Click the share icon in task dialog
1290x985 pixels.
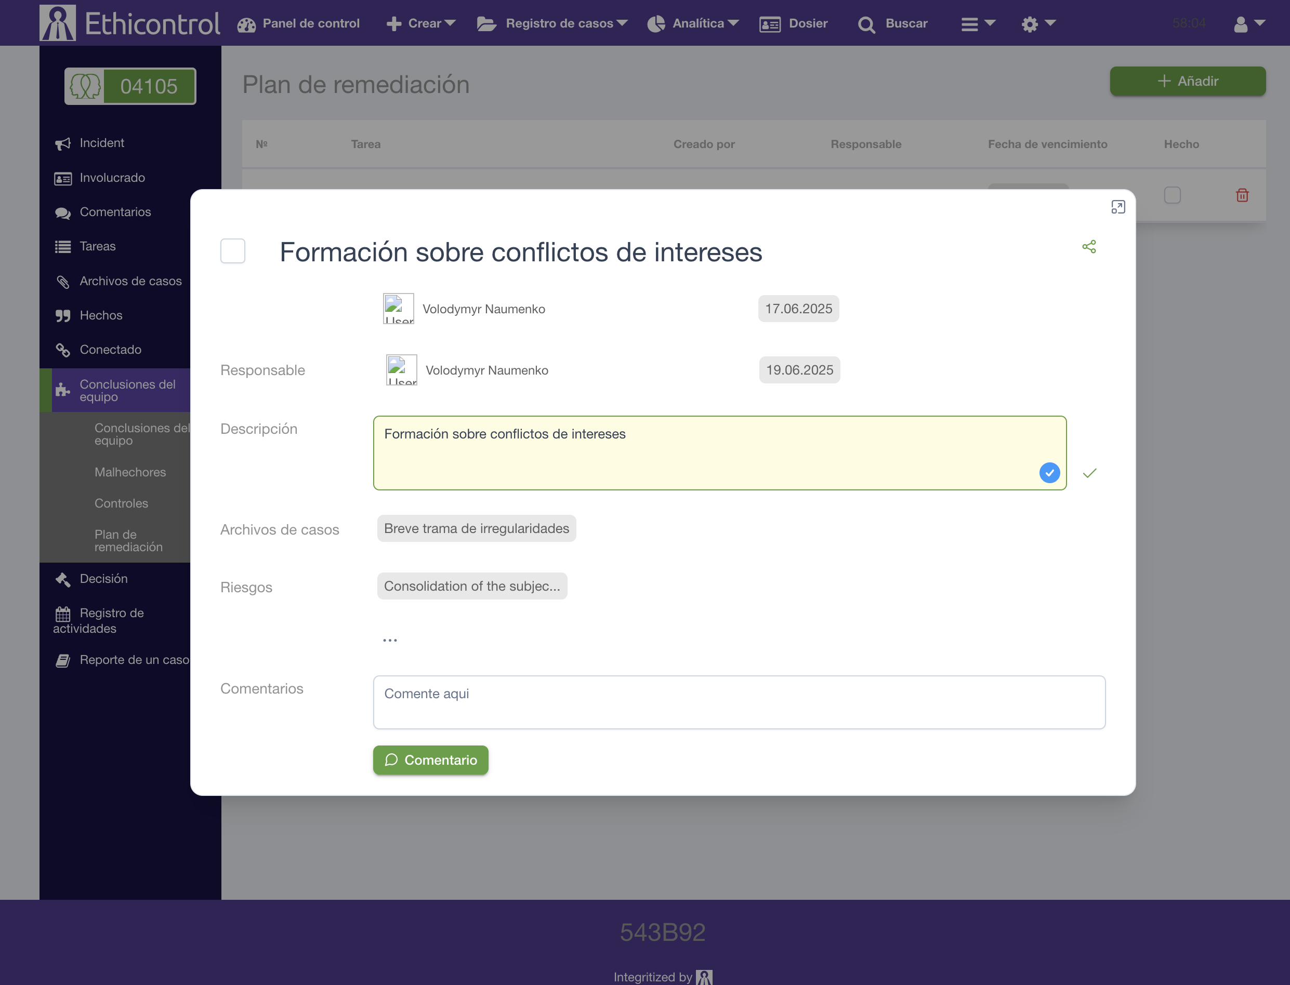point(1089,247)
